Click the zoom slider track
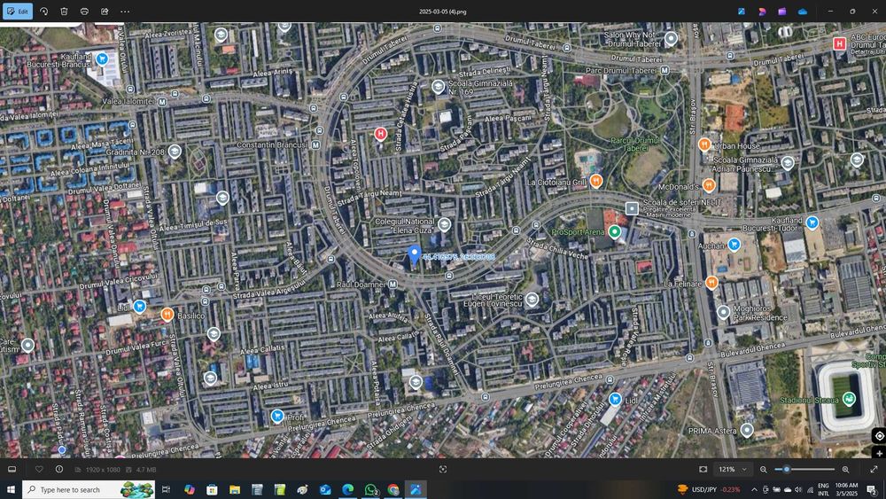 tap(804, 469)
